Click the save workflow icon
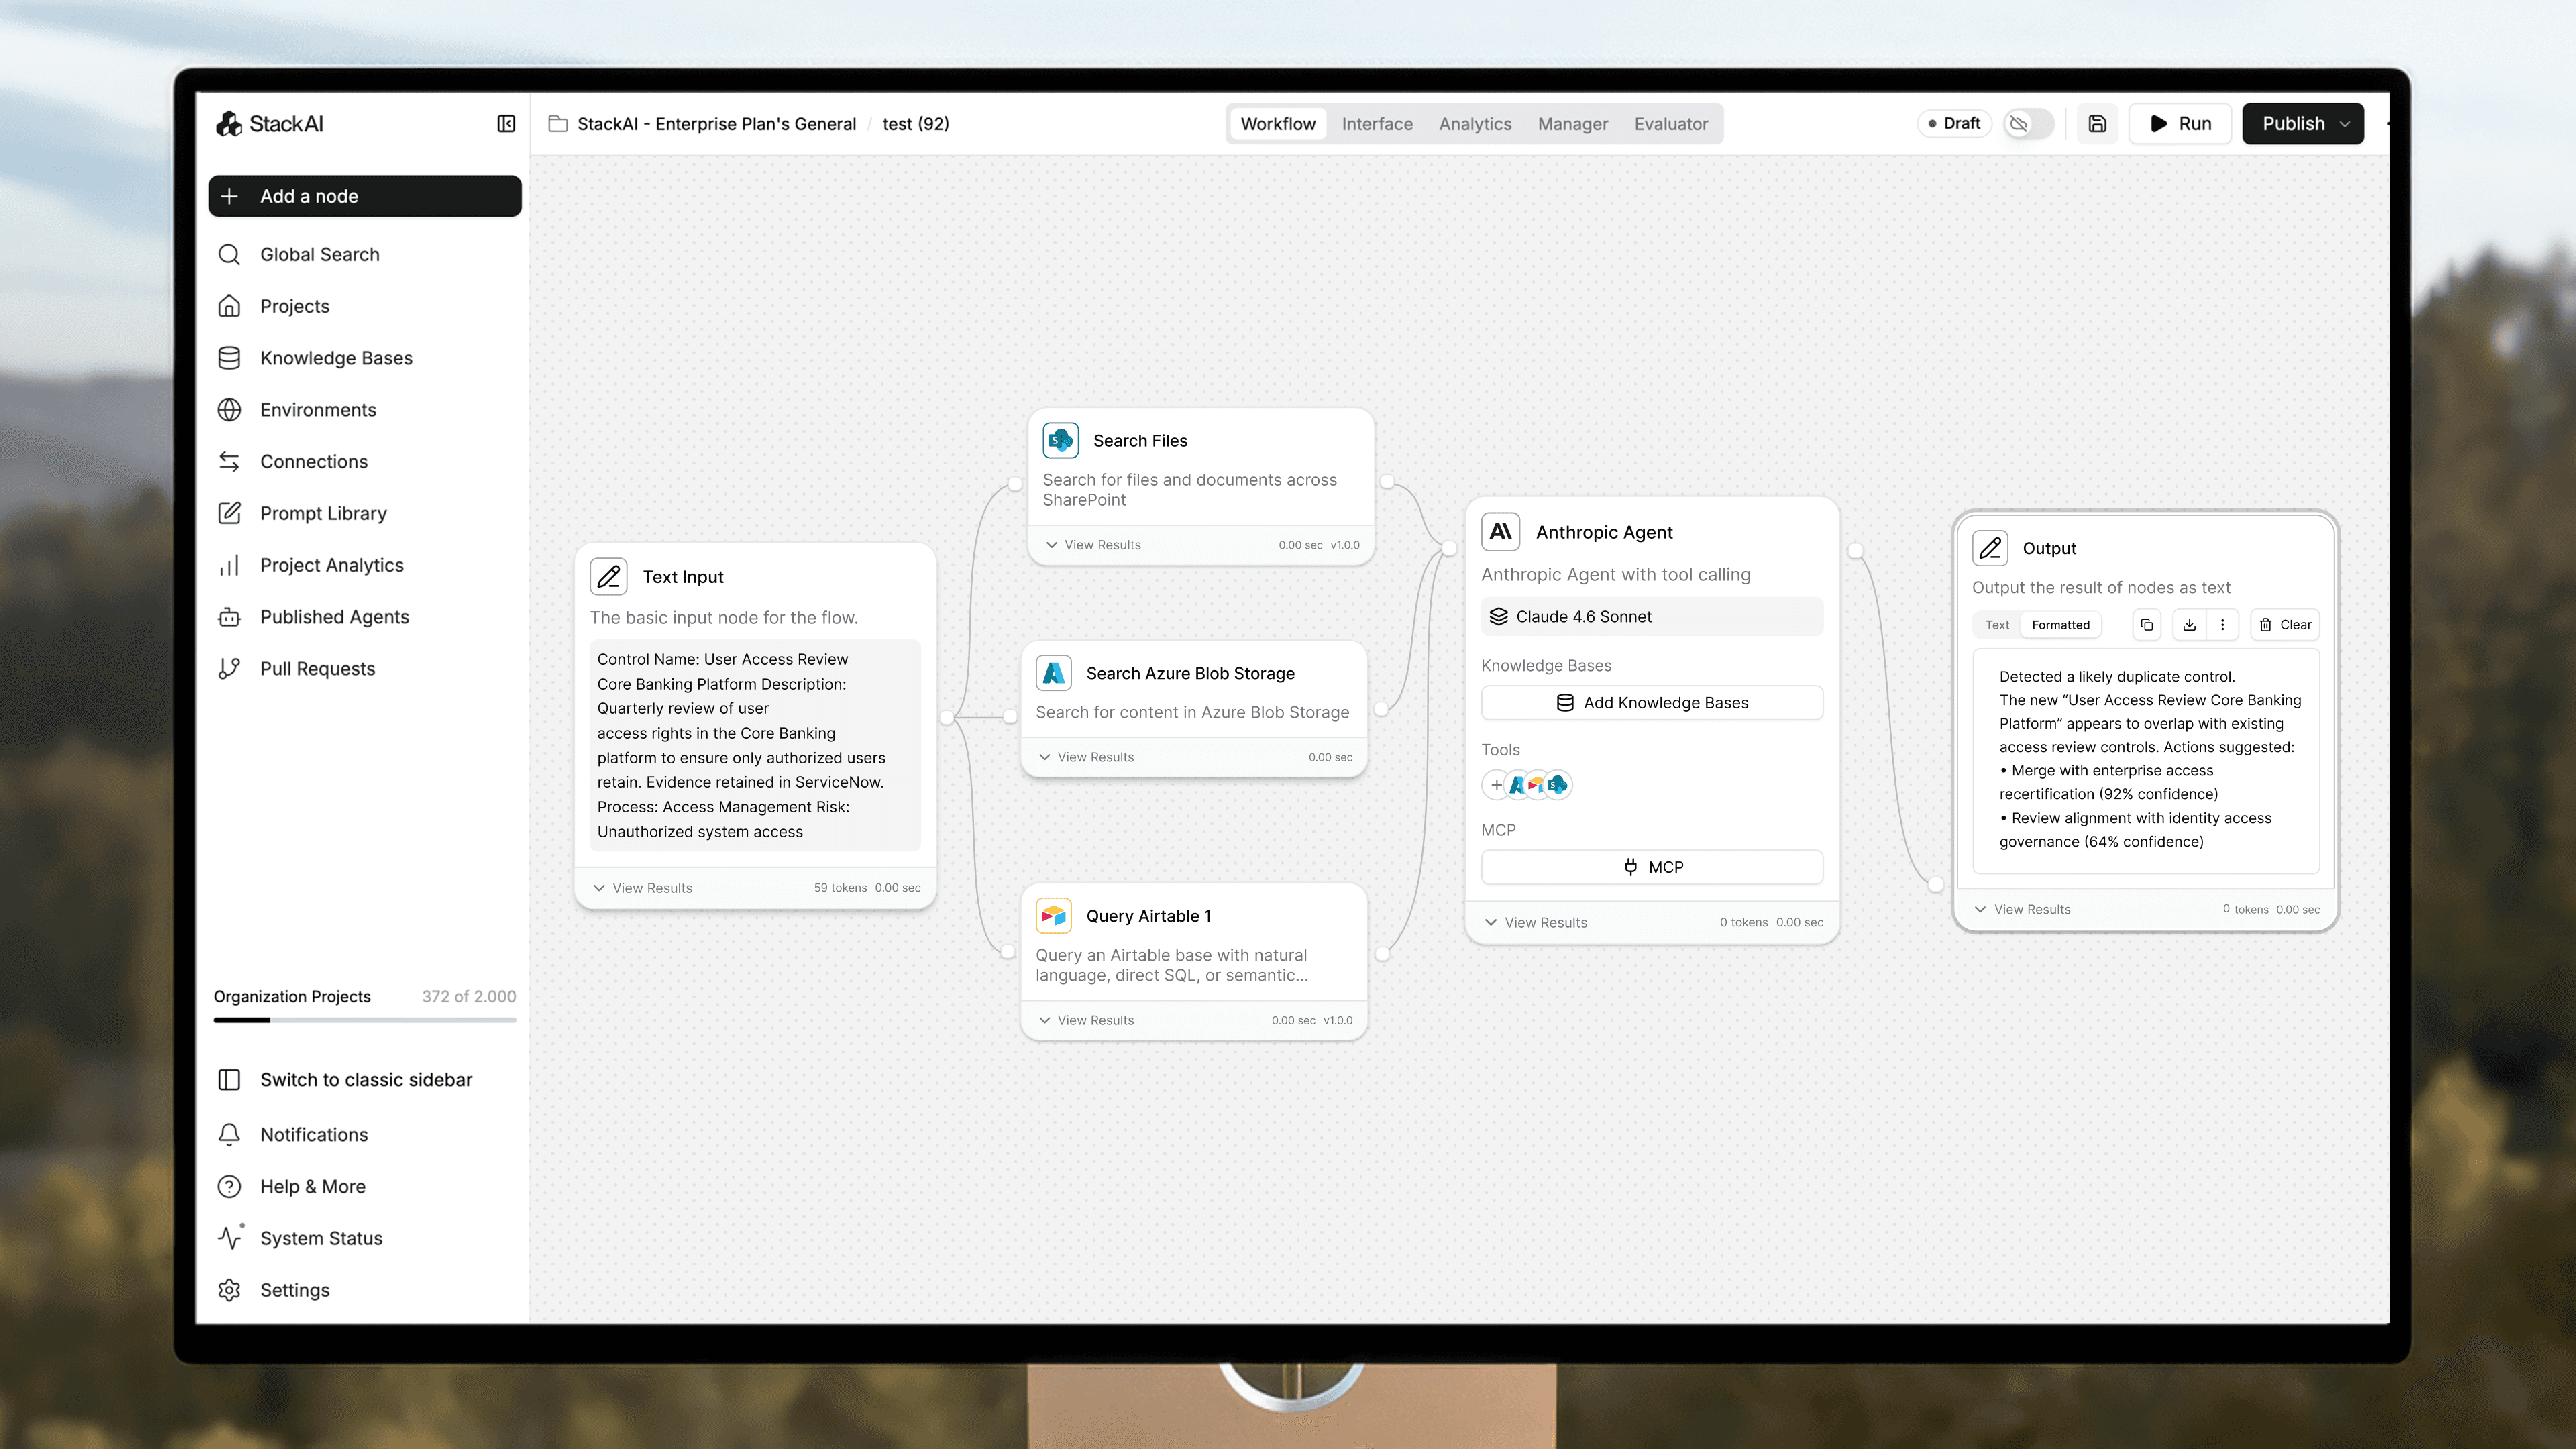2576x1449 pixels. pos(2097,124)
